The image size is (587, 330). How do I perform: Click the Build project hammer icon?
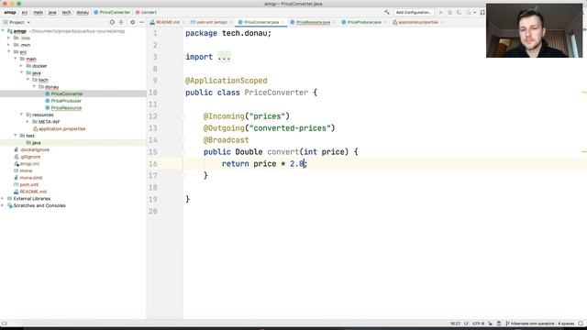[387, 12]
